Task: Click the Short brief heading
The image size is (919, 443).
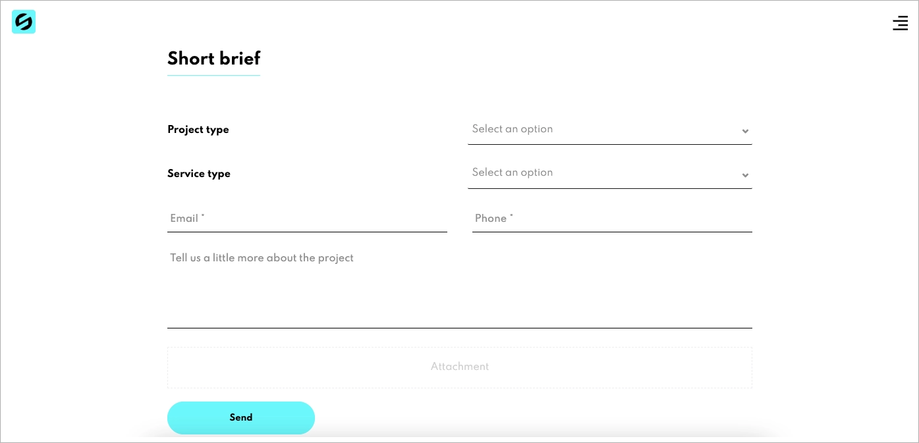Action: click(213, 59)
